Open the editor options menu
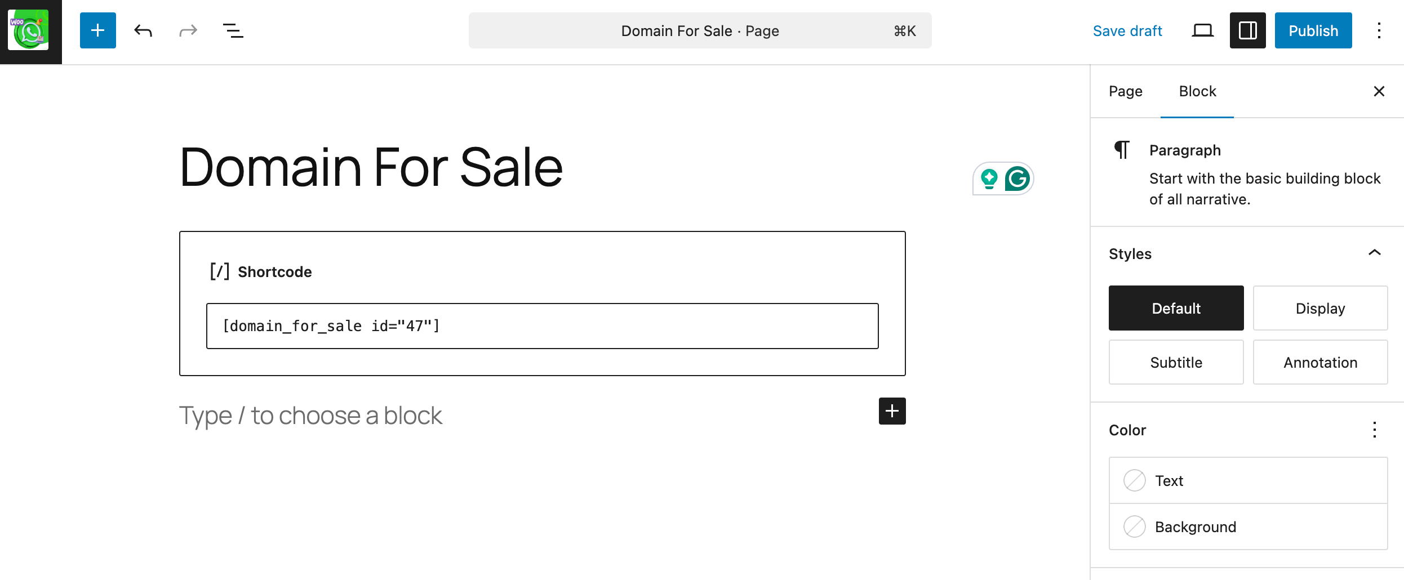 click(1379, 30)
